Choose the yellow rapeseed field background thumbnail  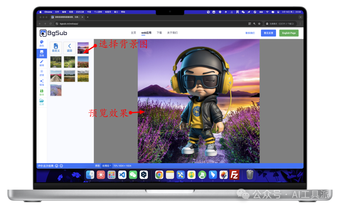(x=83, y=76)
